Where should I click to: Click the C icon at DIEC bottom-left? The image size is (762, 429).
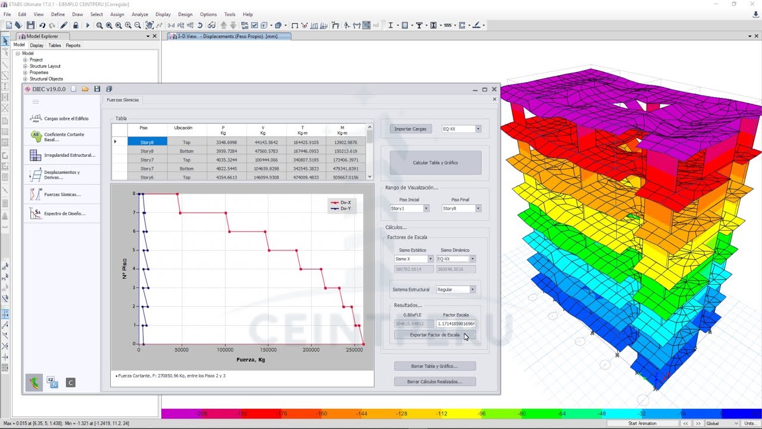pyautogui.click(x=70, y=383)
